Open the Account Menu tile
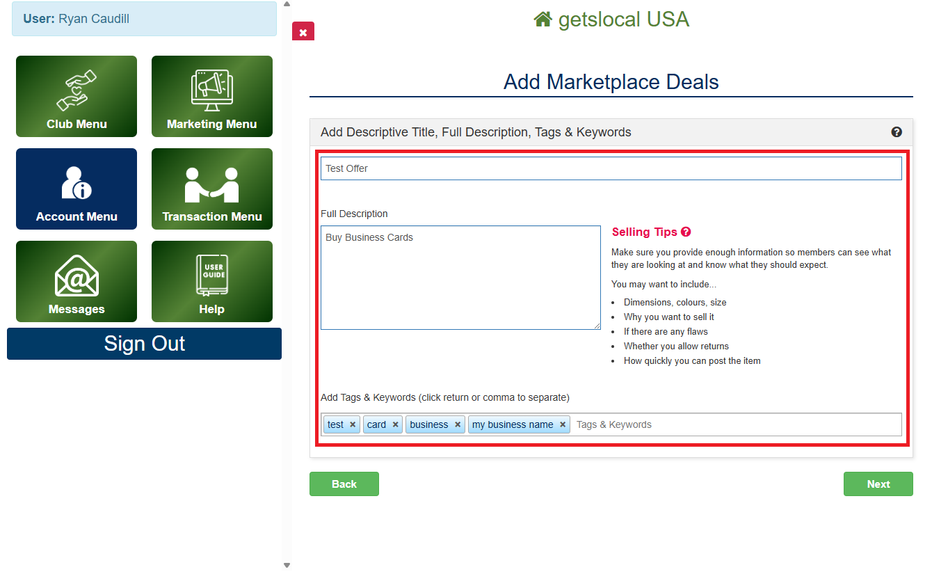This screenshot has width=932, height=581. [x=77, y=189]
